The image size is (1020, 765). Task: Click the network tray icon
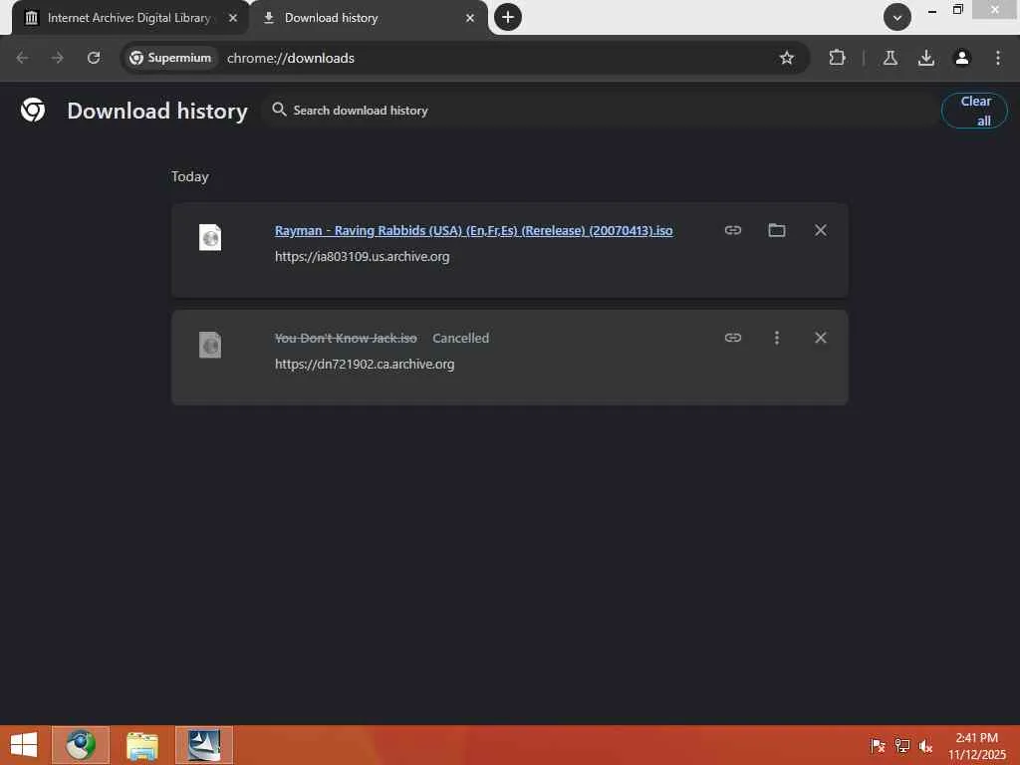click(x=901, y=745)
